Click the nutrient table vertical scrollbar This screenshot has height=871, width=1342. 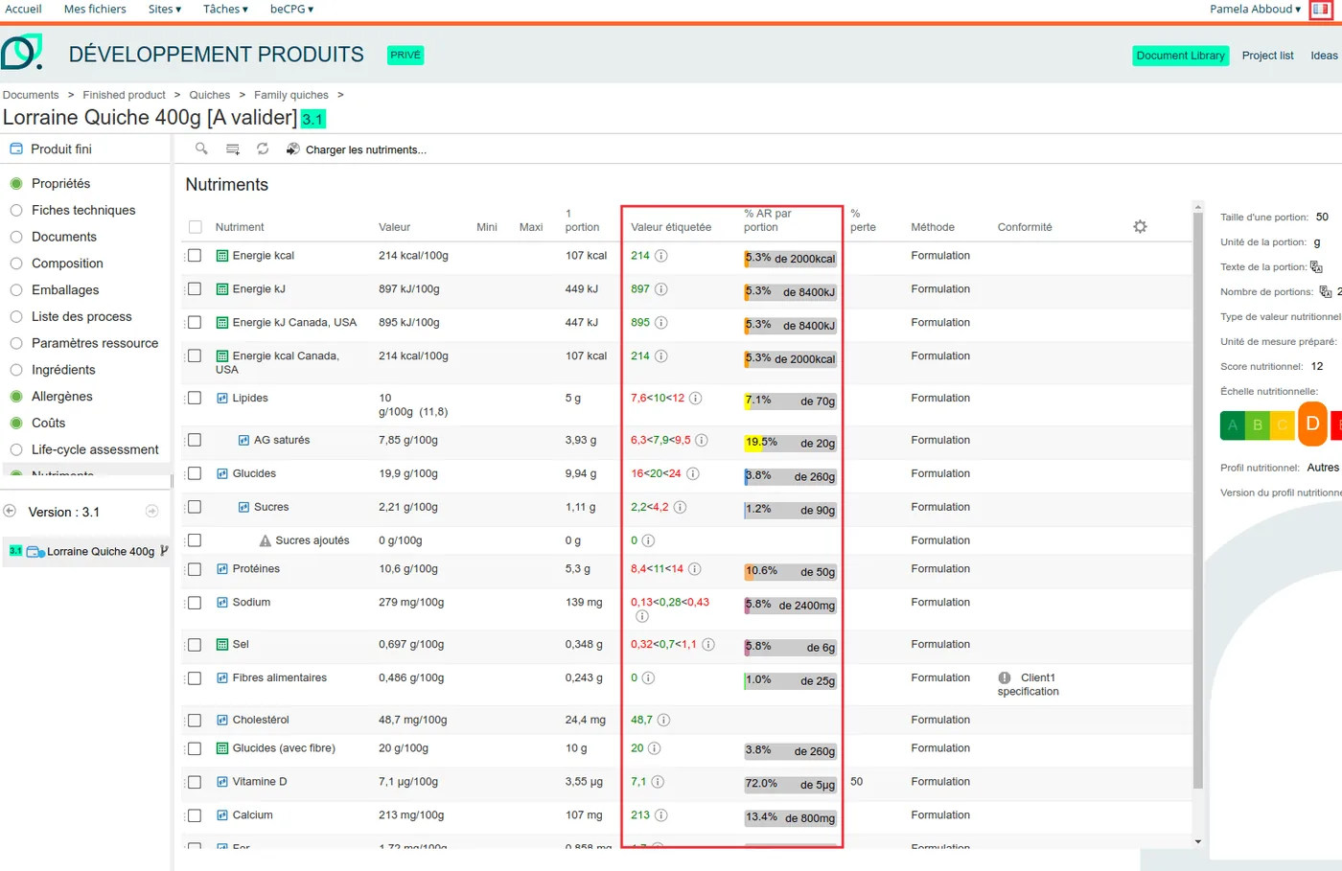tap(1197, 501)
